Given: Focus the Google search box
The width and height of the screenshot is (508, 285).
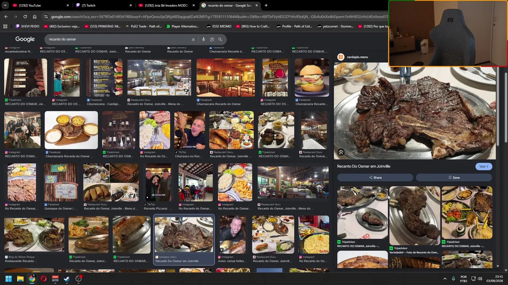Looking at the screenshot, I should 119,39.
